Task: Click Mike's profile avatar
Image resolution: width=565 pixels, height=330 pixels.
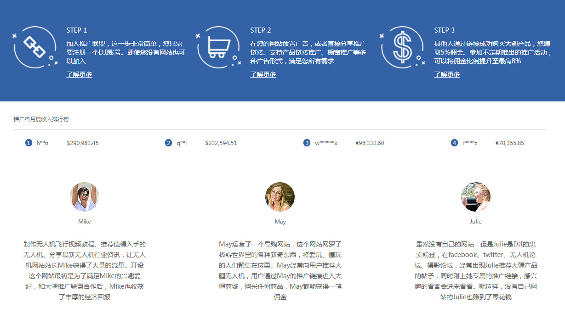Action: pos(84,196)
